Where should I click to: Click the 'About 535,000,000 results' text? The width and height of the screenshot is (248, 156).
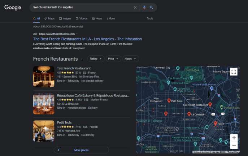[x=58, y=27]
